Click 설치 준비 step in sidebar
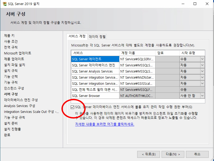 pyautogui.click(x=11, y=123)
